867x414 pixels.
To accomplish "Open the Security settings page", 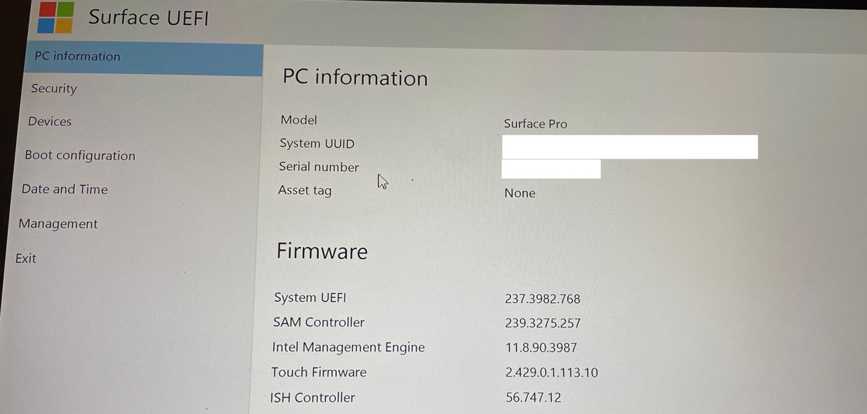I will (54, 89).
